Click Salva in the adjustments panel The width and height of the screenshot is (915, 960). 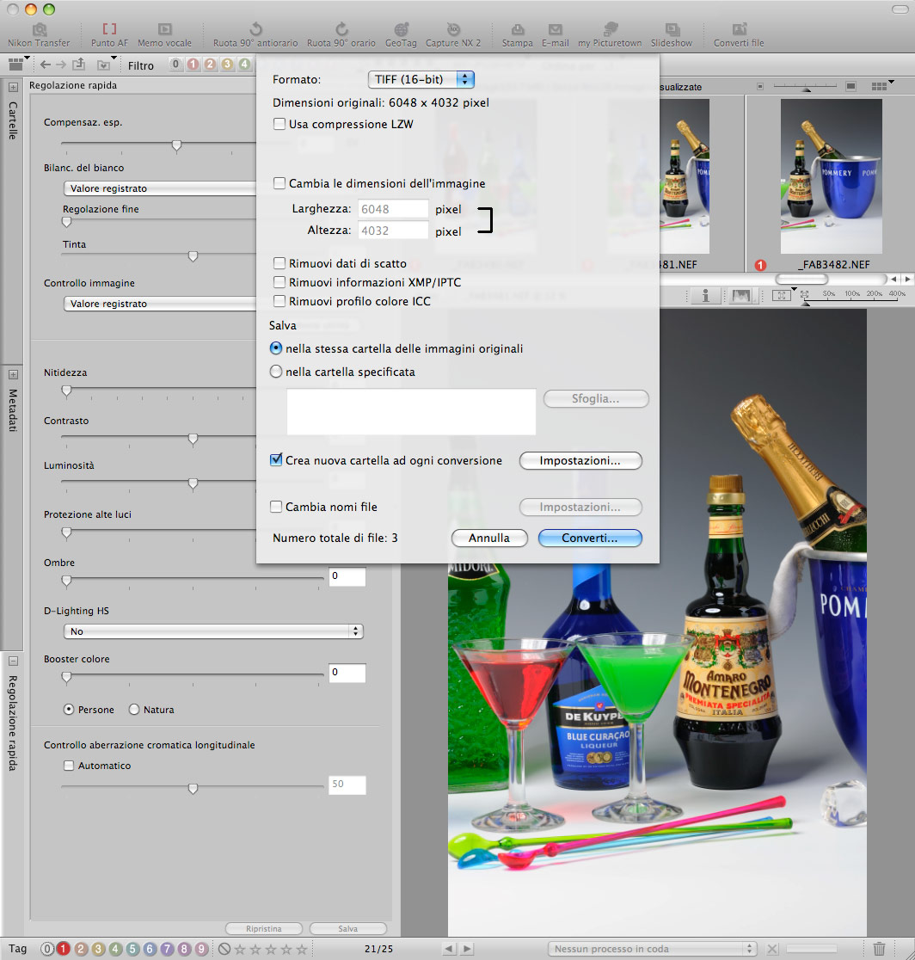(x=348, y=929)
